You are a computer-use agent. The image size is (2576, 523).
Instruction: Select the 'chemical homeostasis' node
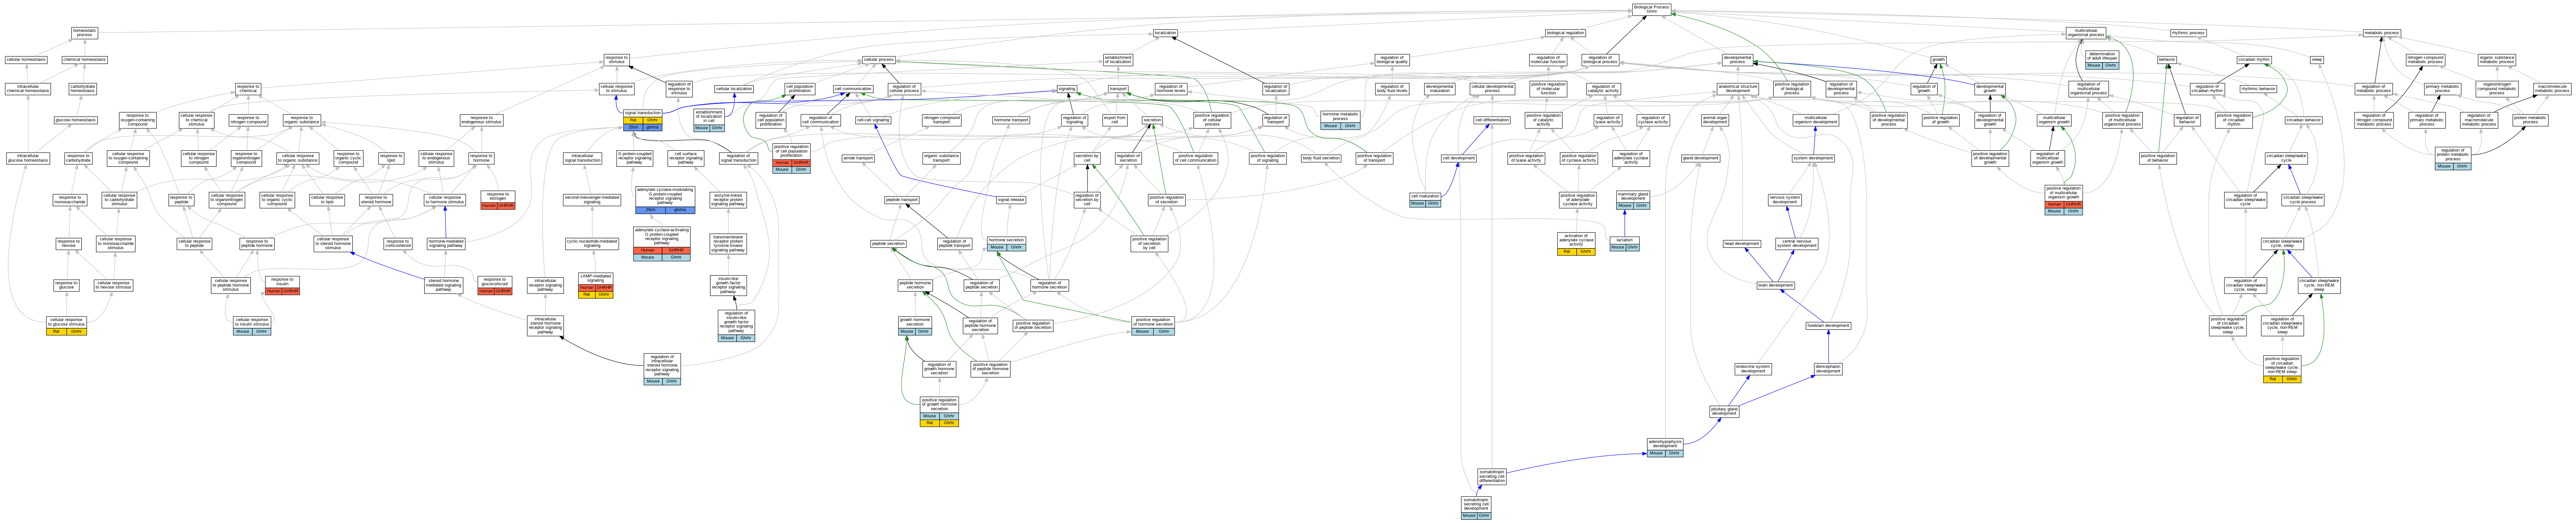84,60
